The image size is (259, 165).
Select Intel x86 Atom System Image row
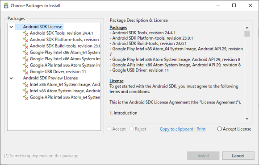[x=65, y=91]
